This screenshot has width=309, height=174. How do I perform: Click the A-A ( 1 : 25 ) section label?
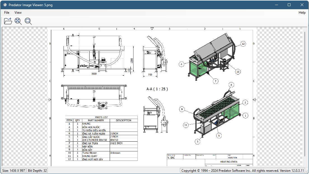tap(157, 89)
